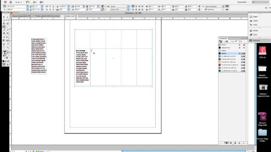Toggle Character Formatting Controls button
This screenshot has width=271, height=152.
(5, 6)
